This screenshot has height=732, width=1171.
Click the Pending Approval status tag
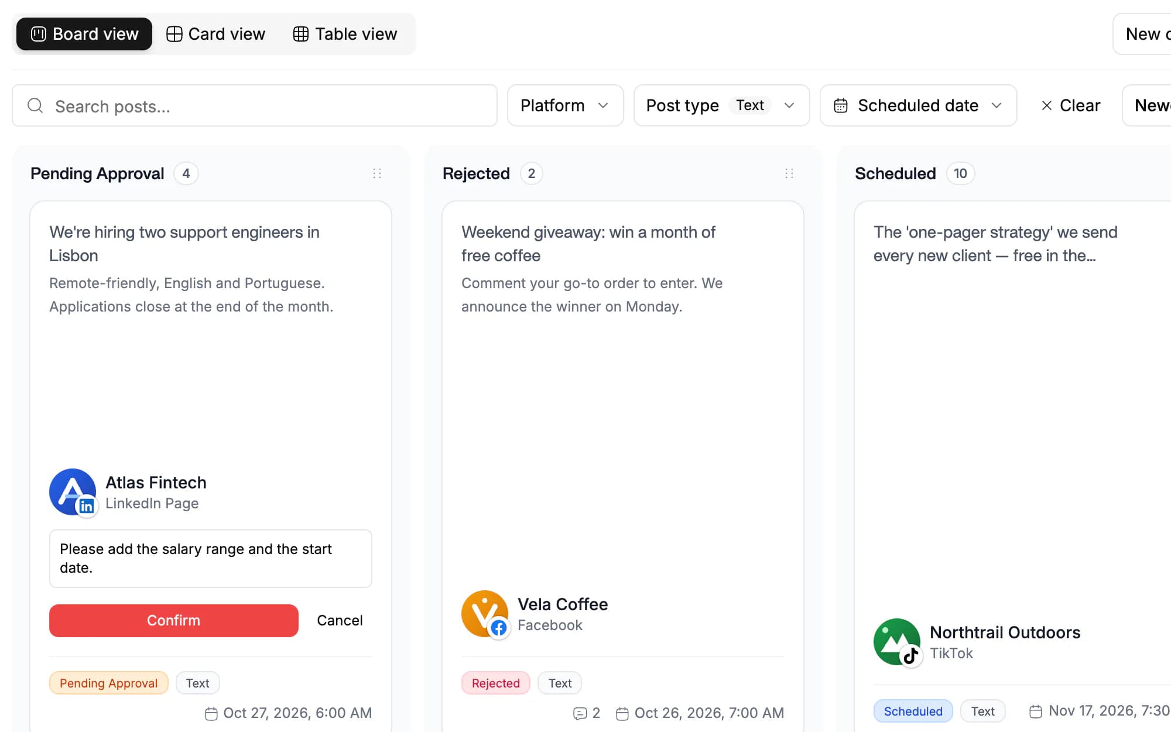(108, 683)
